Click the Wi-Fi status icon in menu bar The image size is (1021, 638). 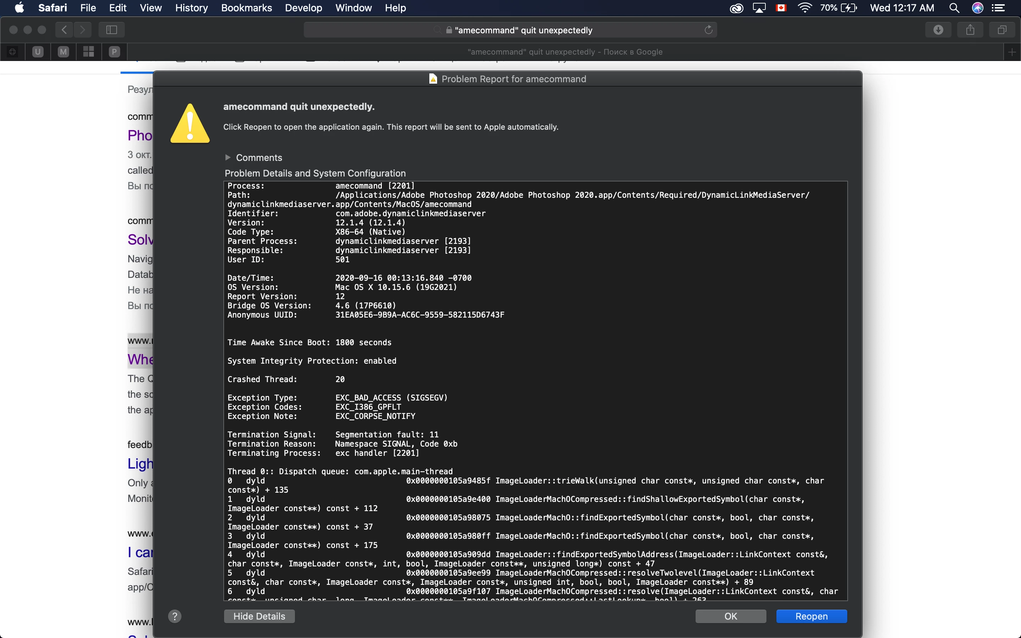[804, 7]
